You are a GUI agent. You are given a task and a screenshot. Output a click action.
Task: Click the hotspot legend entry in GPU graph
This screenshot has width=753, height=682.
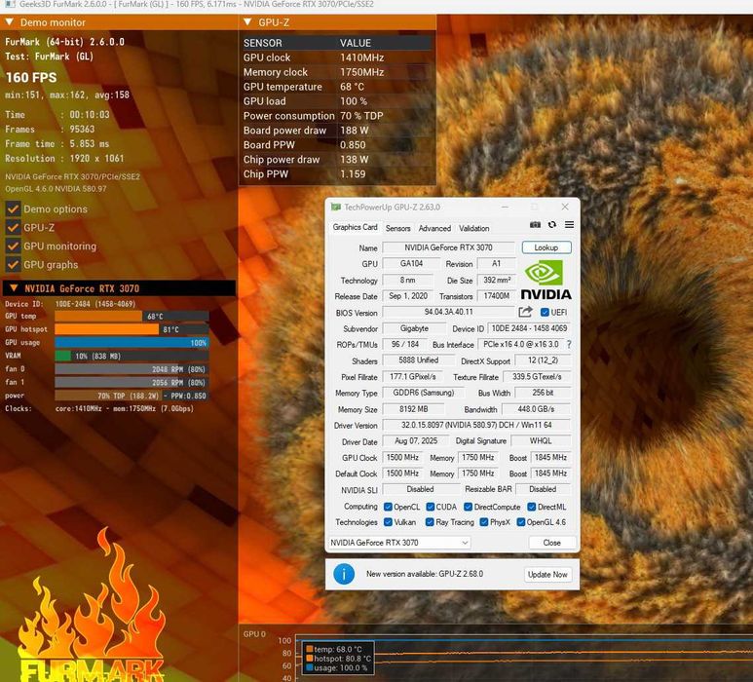[x=339, y=658]
